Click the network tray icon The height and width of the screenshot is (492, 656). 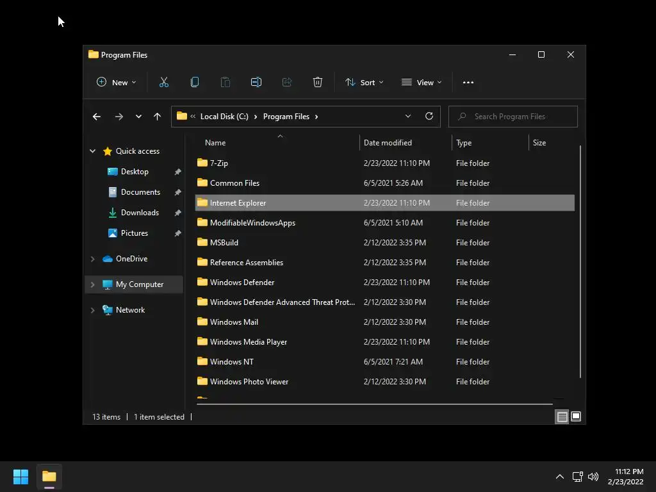(577, 477)
